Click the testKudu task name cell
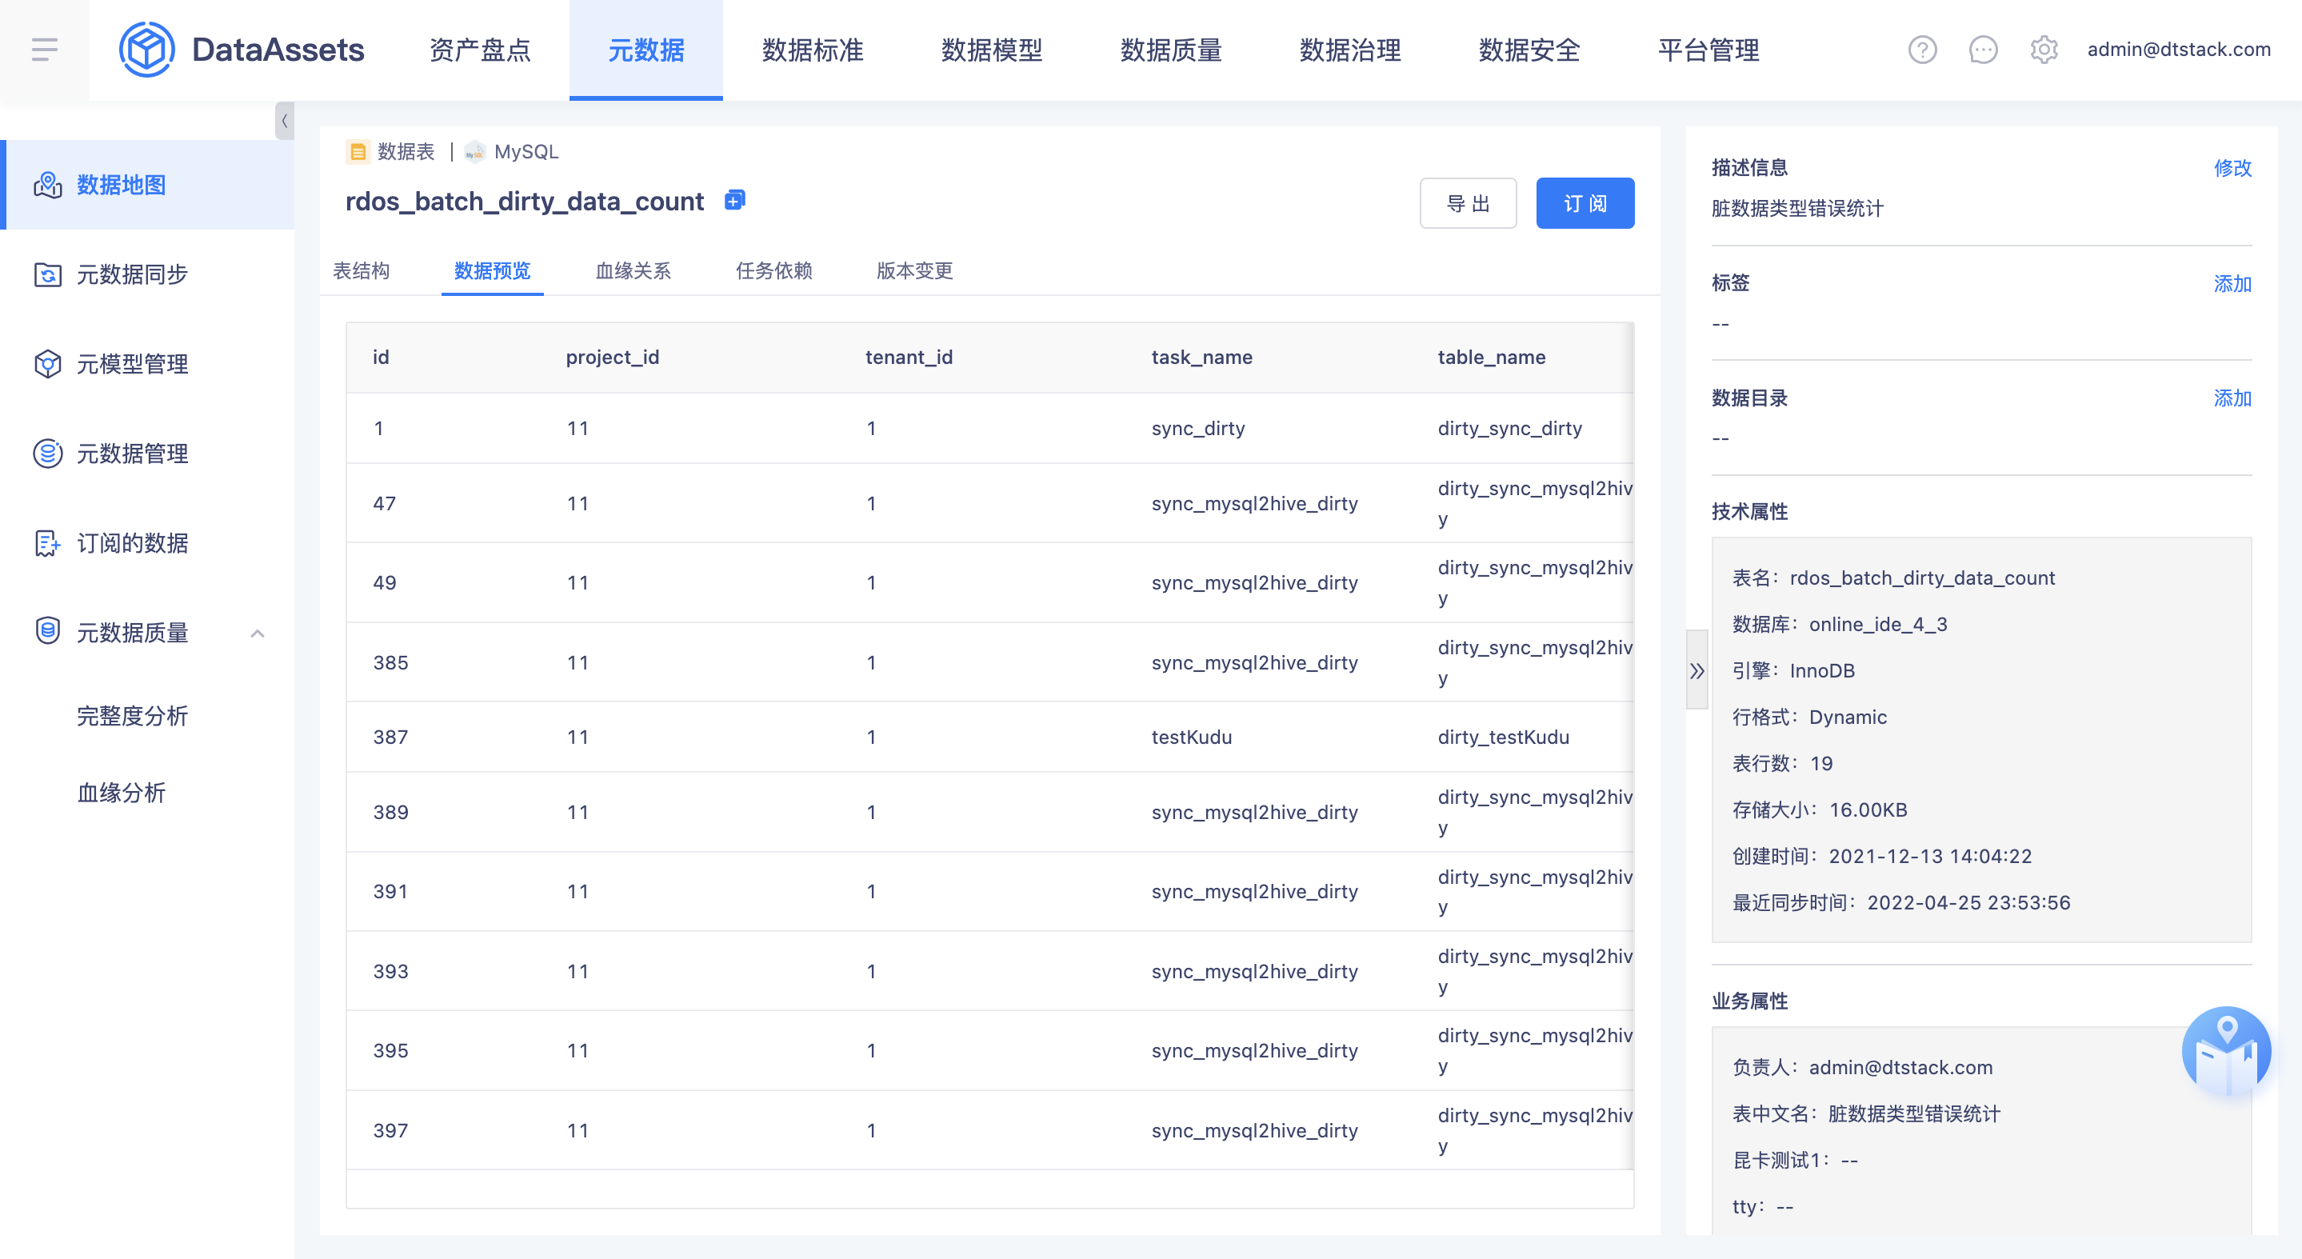The width and height of the screenshot is (2302, 1259). pos(1191,737)
